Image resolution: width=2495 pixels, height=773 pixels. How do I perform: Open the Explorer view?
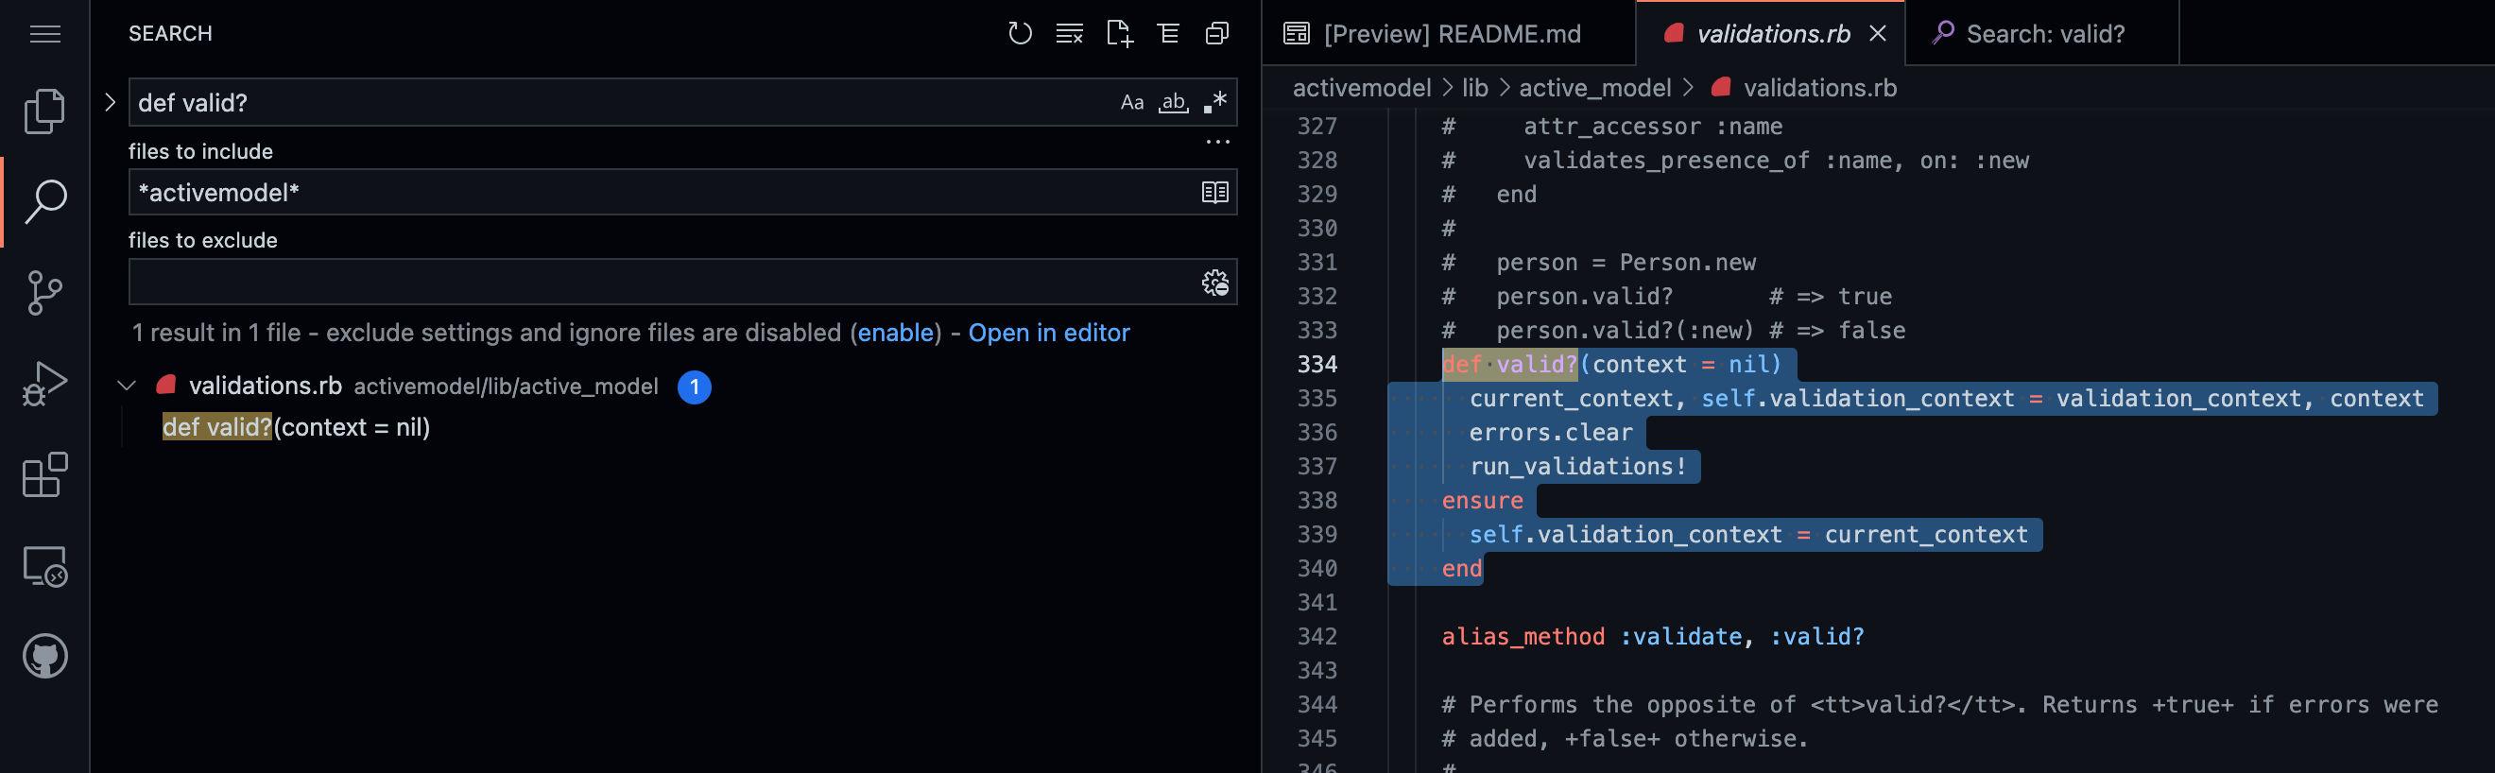[44, 111]
